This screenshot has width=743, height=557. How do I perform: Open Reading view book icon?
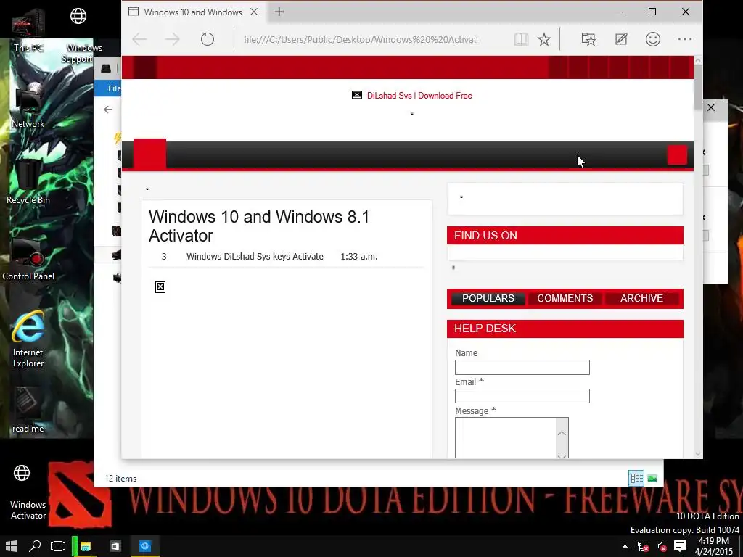pyautogui.click(x=521, y=39)
